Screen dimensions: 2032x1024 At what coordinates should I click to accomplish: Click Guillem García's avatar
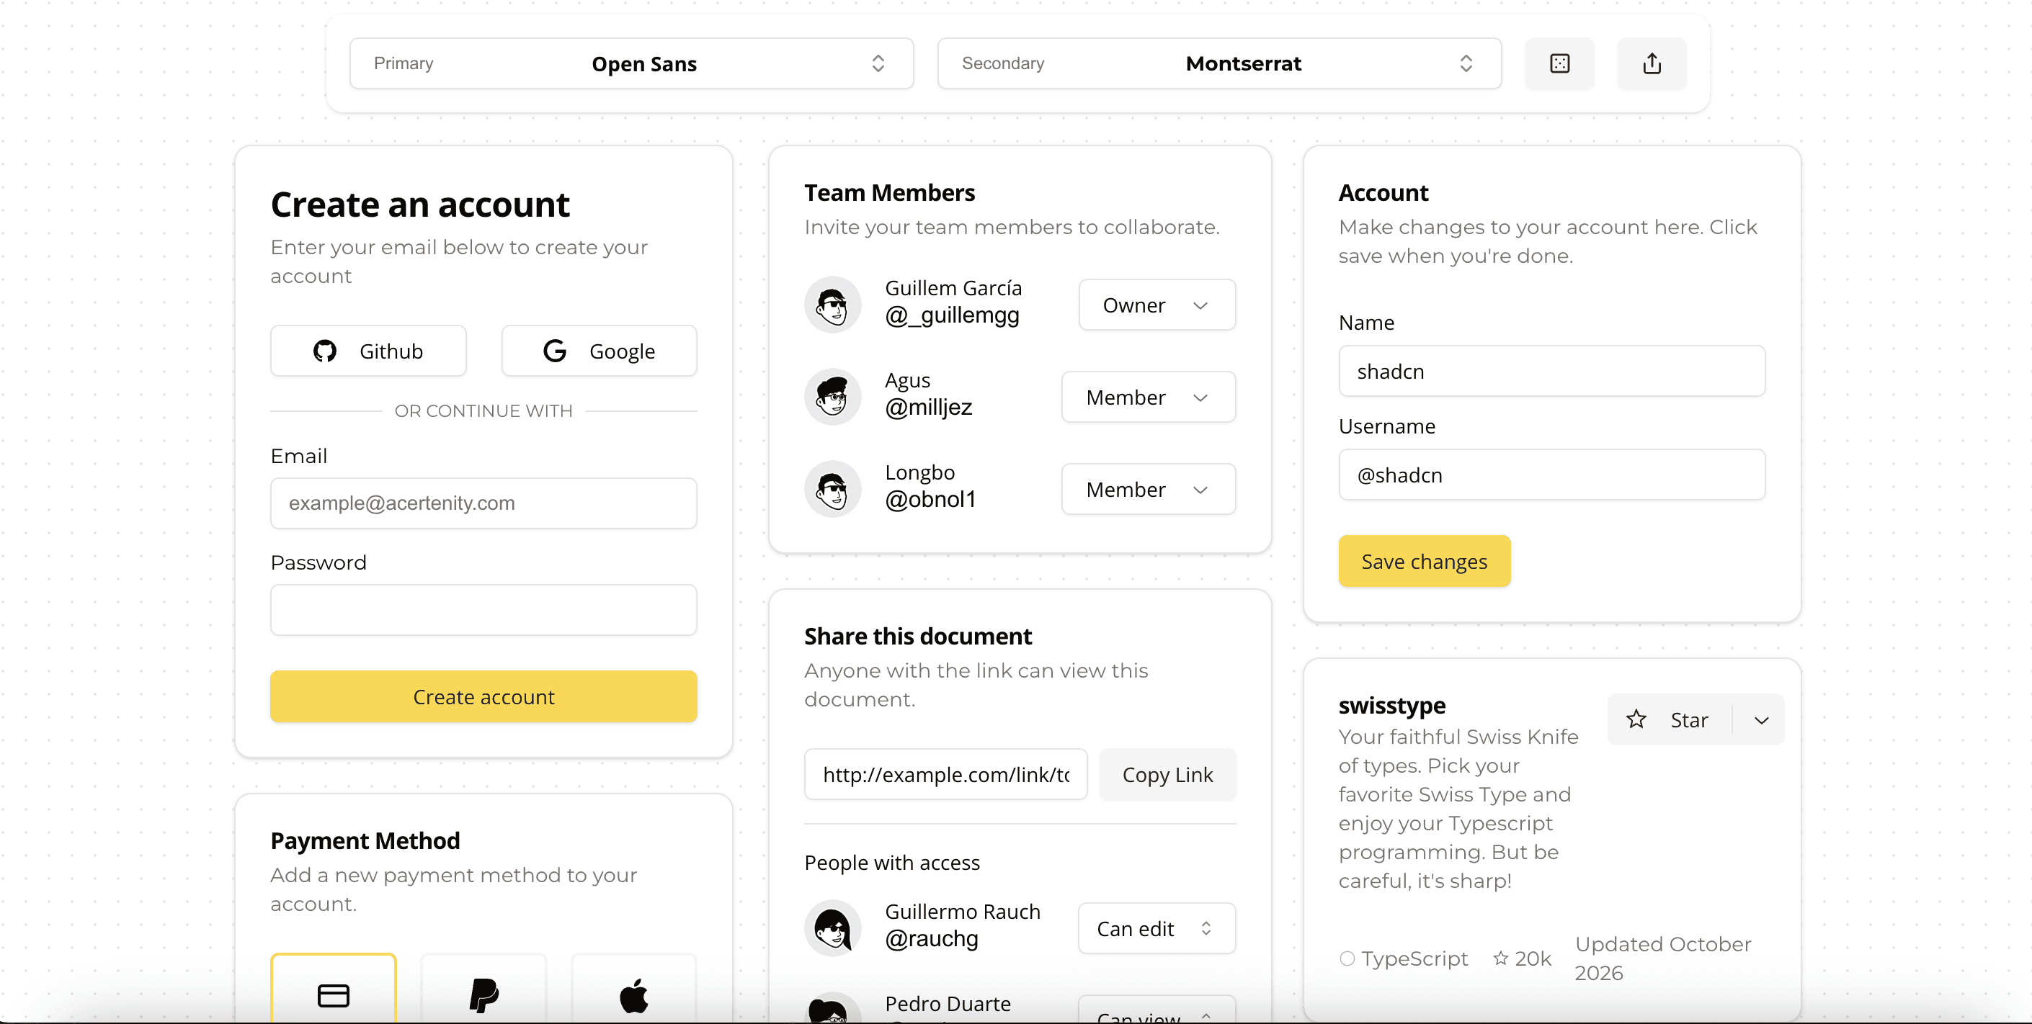tap(832, 305)
